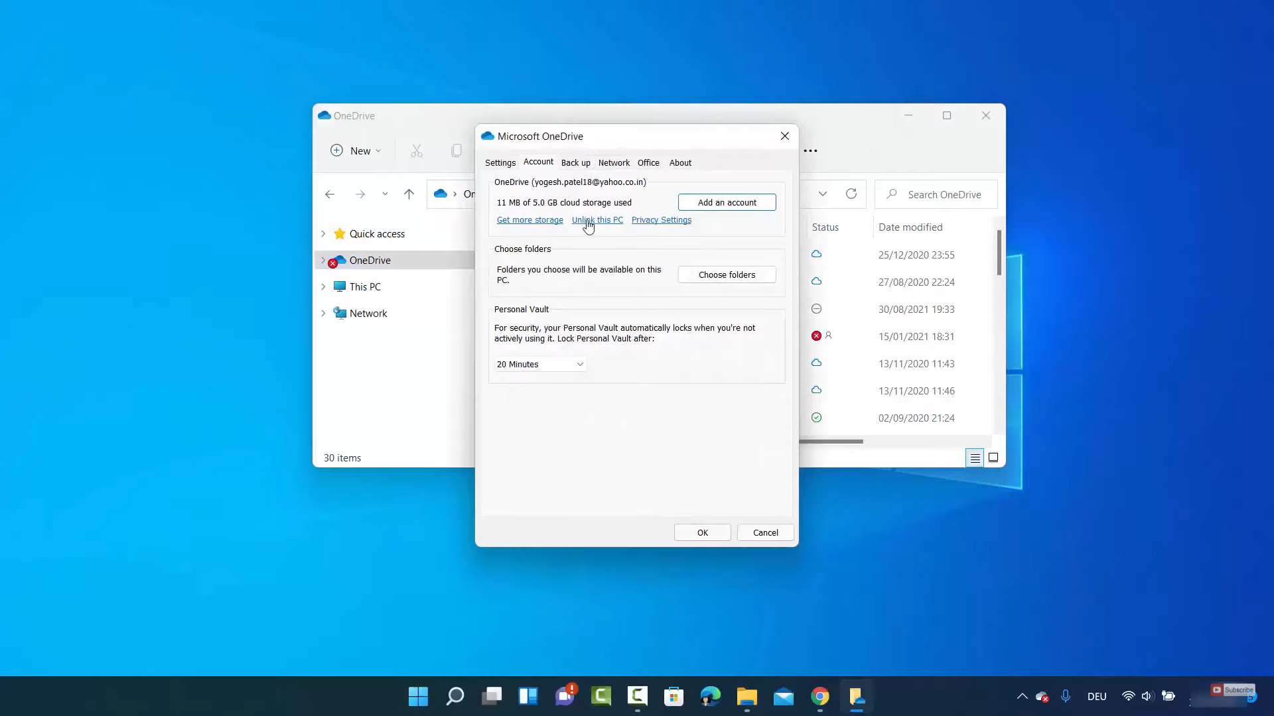The image size is (1274, 716).
Task: Click in the Search OneDrive field
Action: pyautogui.click(x=944, y=195)
